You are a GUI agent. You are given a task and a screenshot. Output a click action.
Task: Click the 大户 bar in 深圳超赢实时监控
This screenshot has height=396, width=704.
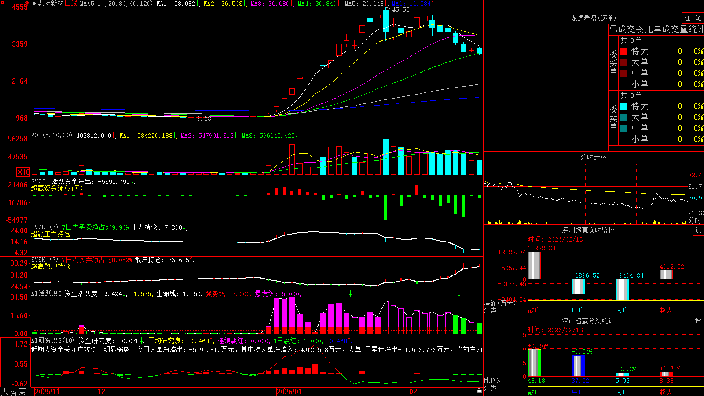tap(622, 290)
